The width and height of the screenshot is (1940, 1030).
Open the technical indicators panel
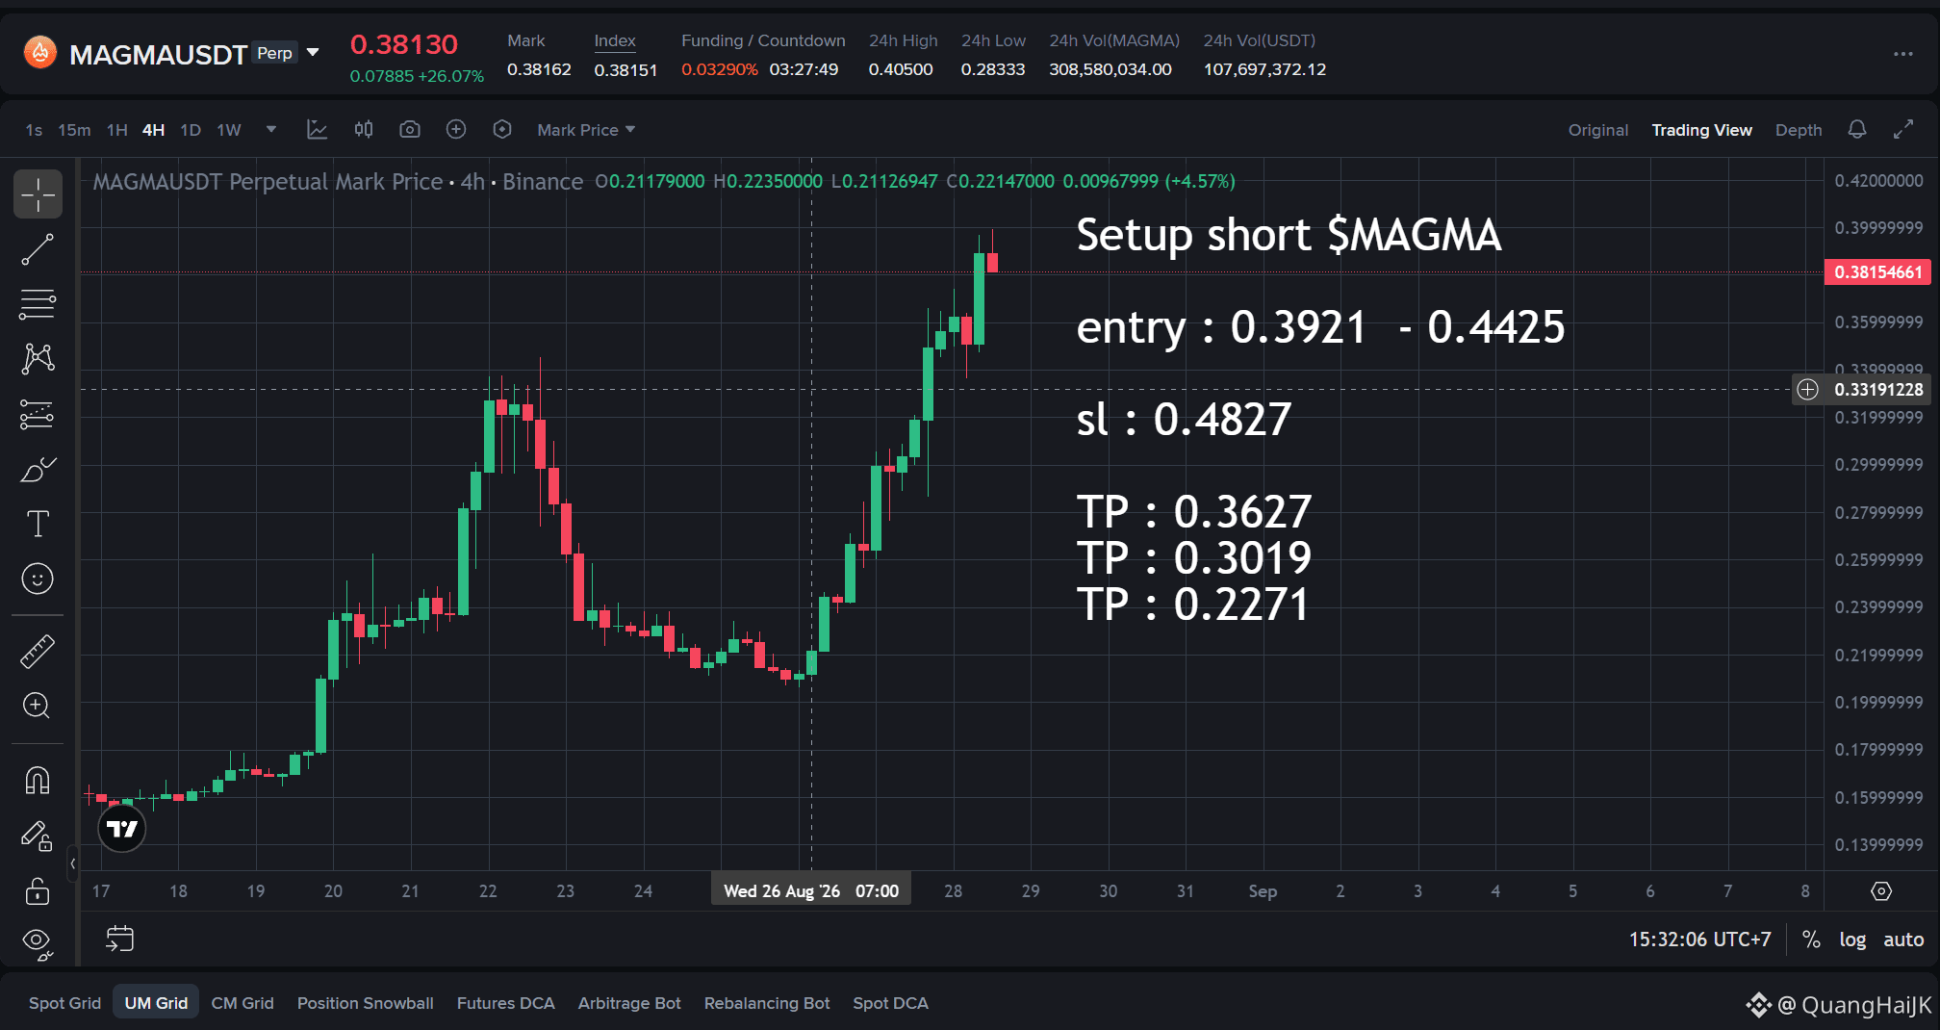click(x=317, y=130)
